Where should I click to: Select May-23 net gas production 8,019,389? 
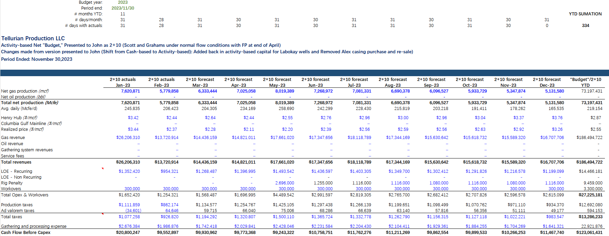285,91
